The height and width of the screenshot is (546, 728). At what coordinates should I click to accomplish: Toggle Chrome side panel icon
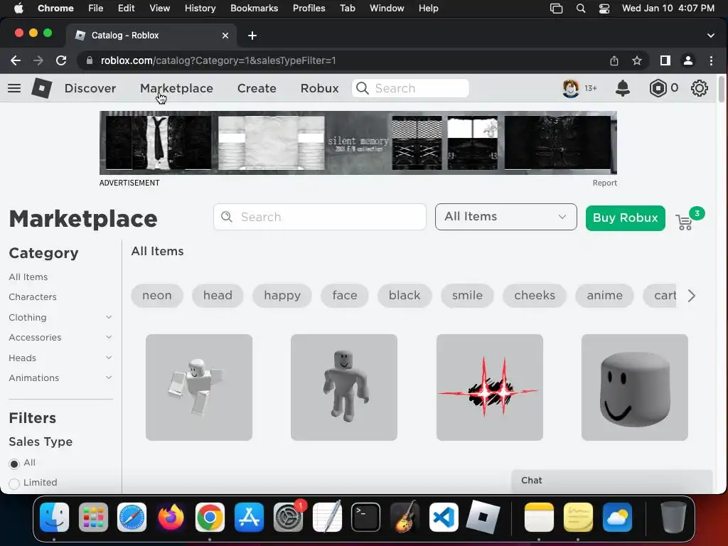pyautogui.click(x=665, y=60)
